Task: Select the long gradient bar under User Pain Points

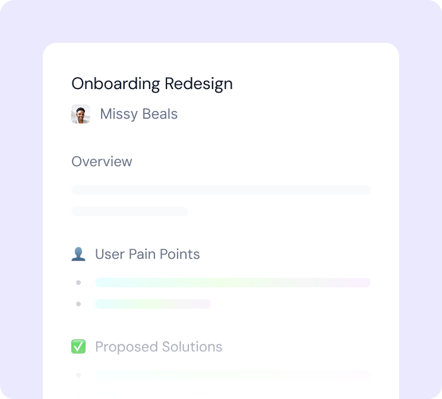Action: point(233,283)
